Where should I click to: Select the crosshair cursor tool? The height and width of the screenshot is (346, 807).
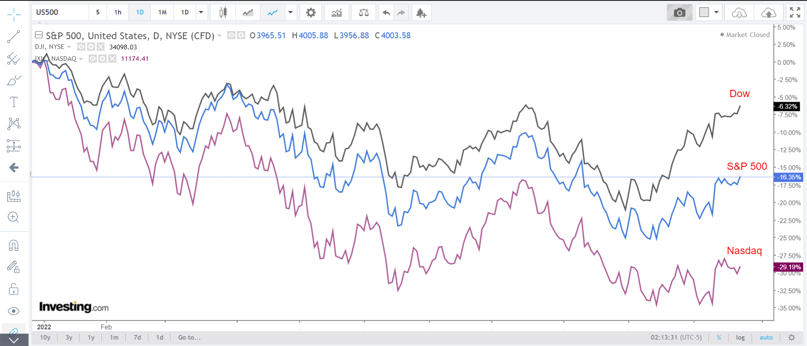coord(14,14)
